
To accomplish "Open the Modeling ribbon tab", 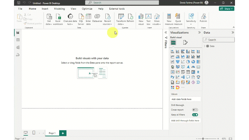I will tap(59, 9).
